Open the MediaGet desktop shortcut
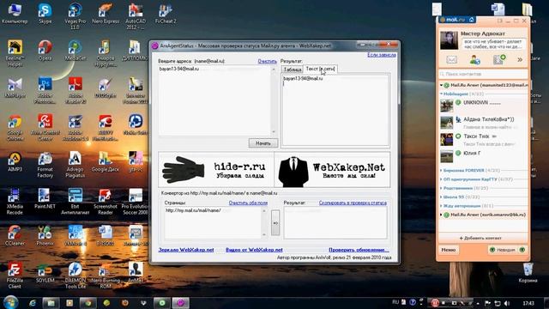 point(75,51)
